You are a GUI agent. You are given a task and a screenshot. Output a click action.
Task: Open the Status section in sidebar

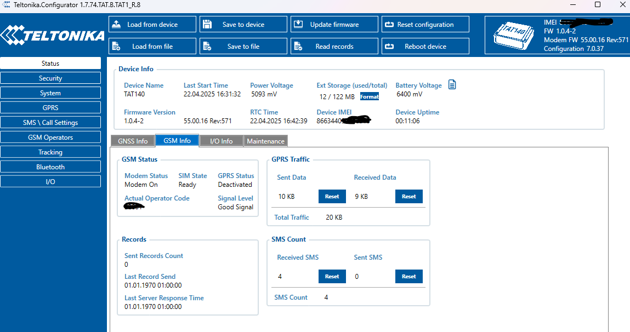point(50,63)
